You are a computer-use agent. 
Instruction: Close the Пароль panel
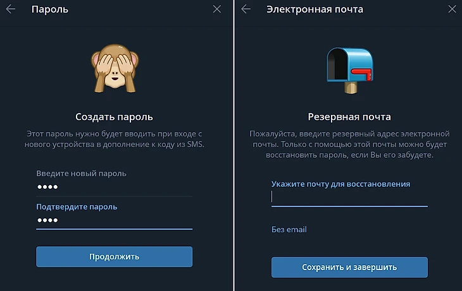(217, 9)
